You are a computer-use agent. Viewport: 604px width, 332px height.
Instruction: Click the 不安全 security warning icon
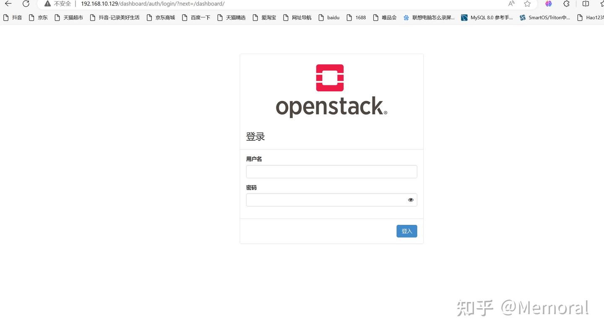[47, 3]
